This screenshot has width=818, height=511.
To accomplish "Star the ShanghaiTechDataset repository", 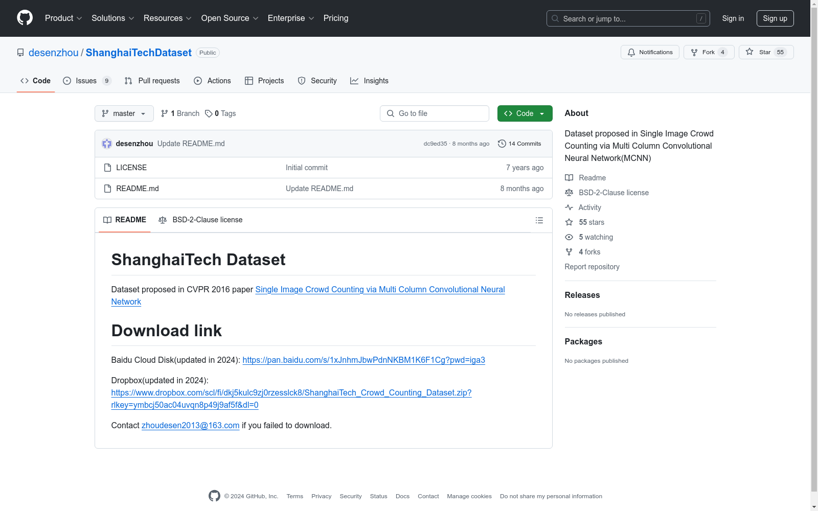I will [766, 52].
